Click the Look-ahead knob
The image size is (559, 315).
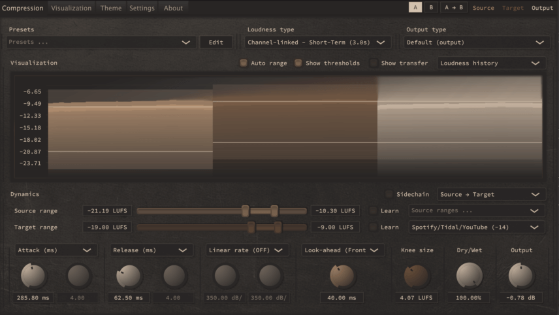[342, 276]
